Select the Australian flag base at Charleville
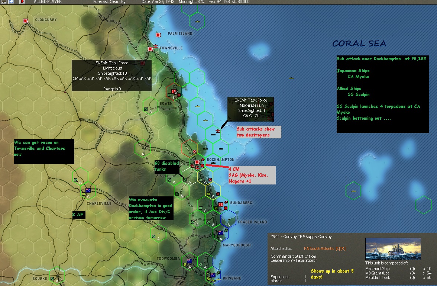This screenshot has height=286, width=437. [x=88, y=190]
